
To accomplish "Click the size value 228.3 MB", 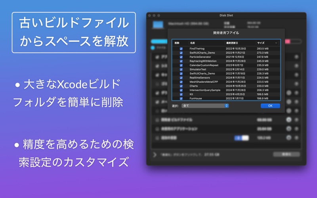I will (x=263, y=74).
